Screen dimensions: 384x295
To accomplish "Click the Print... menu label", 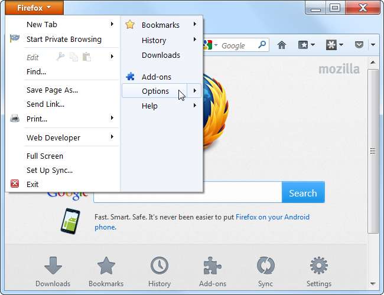I will tap(37, 119).
